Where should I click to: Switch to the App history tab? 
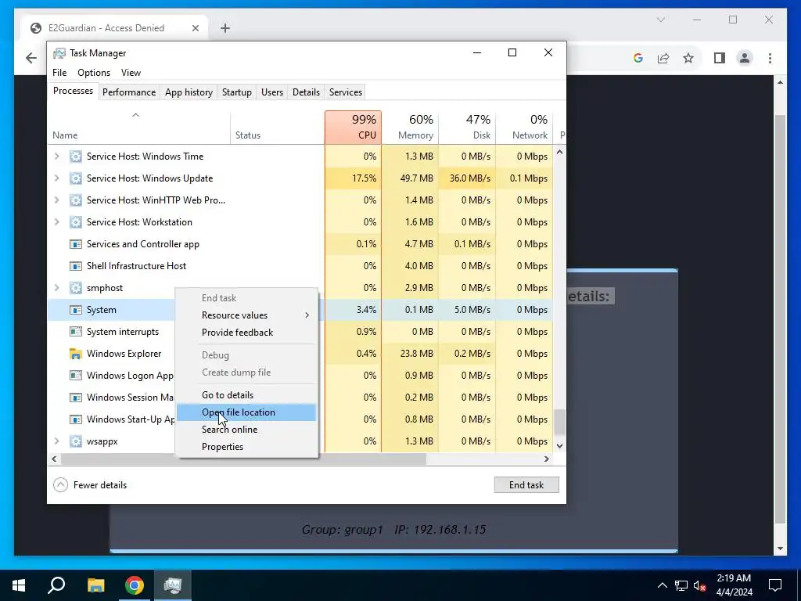[x=189, y=92]
